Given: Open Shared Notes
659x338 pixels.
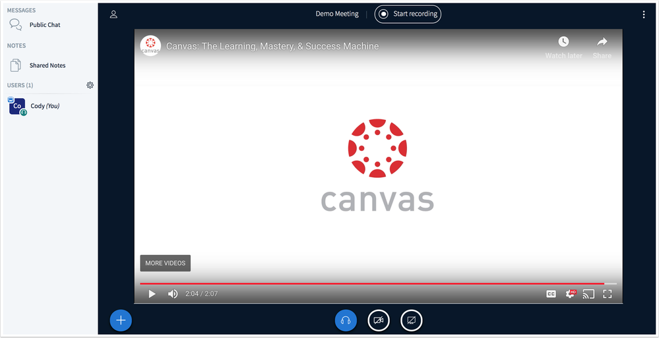Looking at the screenshot, I should tap(47, 65).
